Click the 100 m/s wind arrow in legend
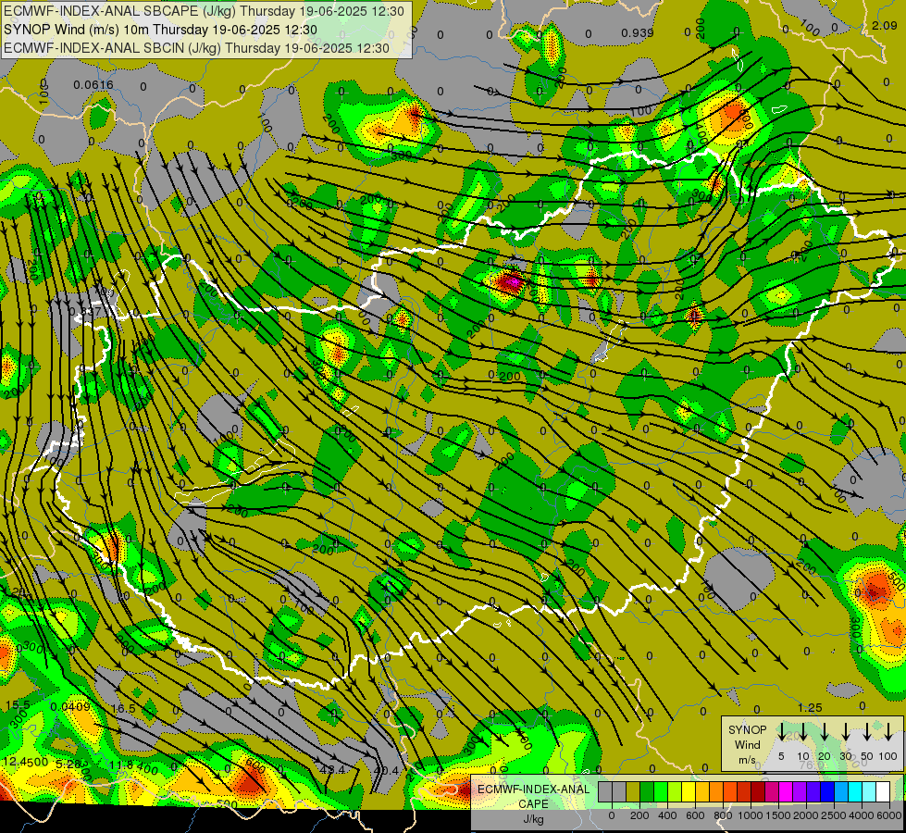This screenshot has width=906, height=833. point(888,732)
